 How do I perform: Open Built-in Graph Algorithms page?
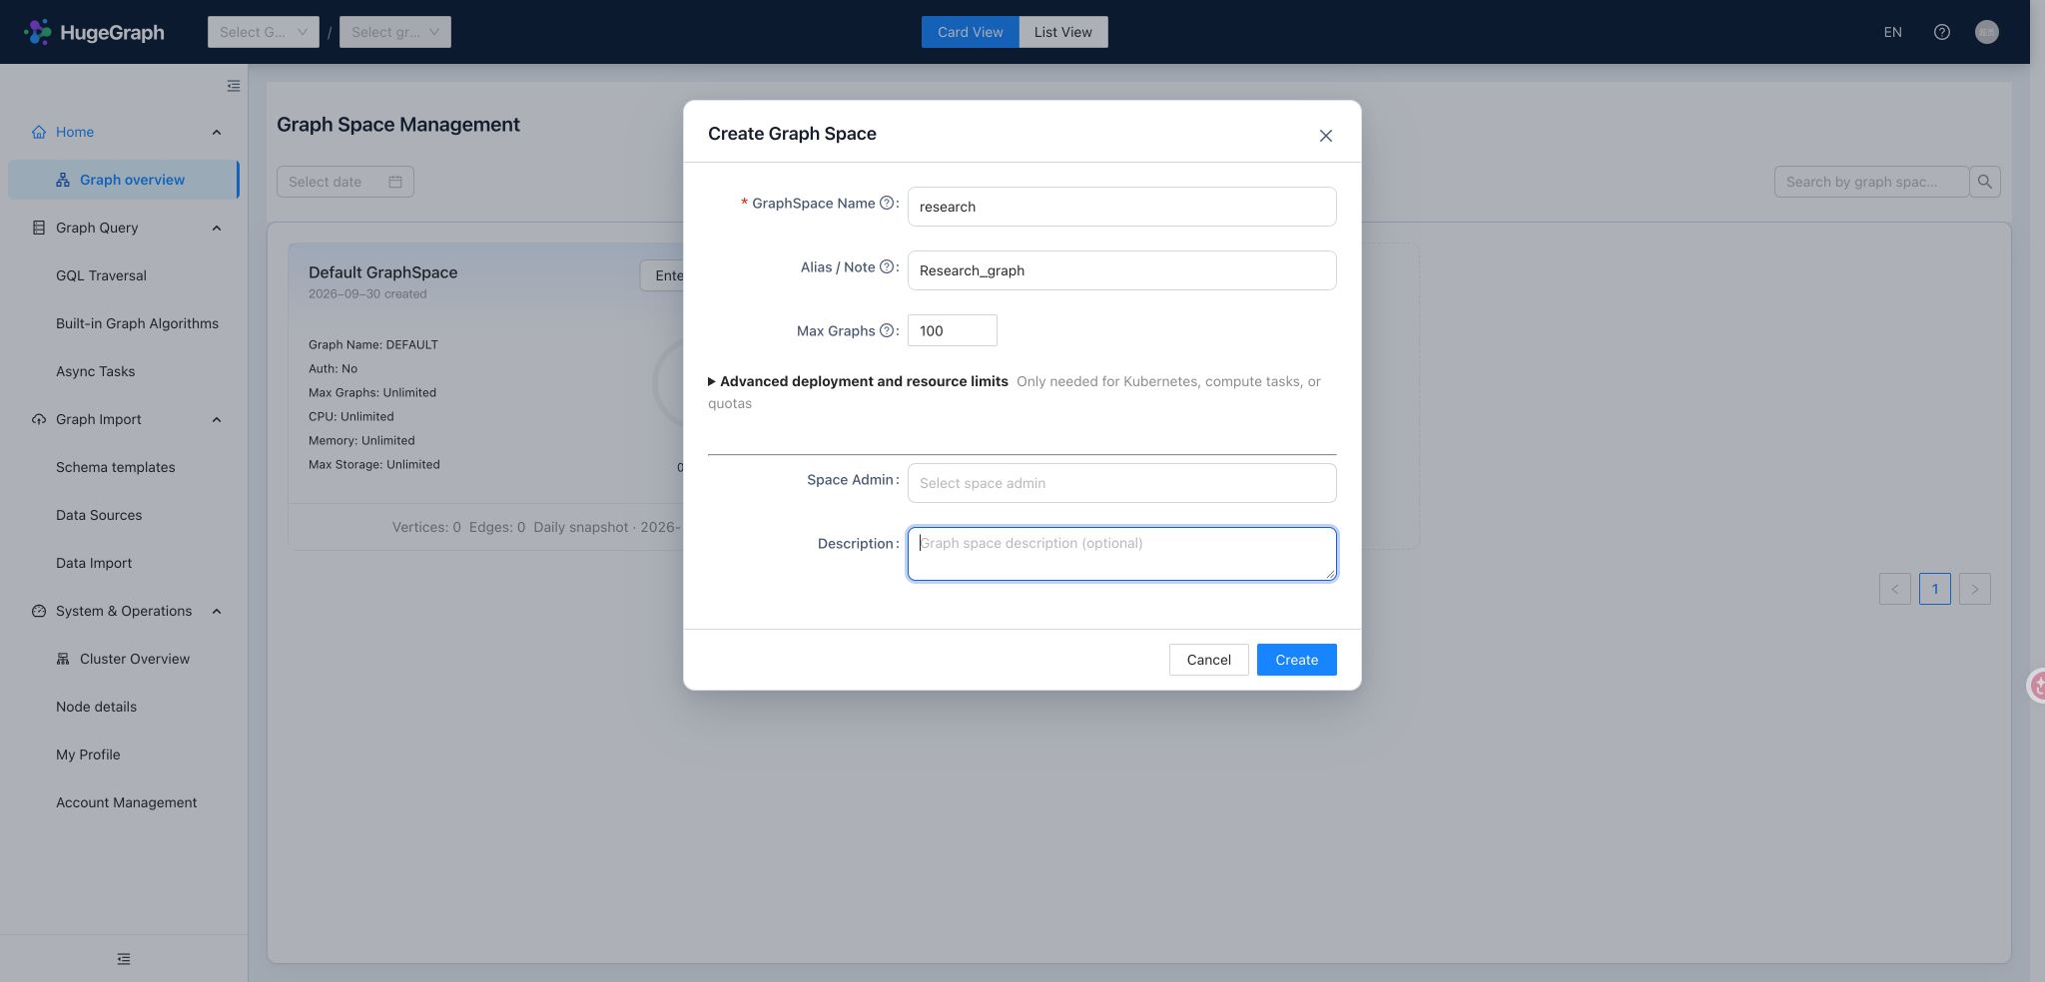[x=137, y=323]
